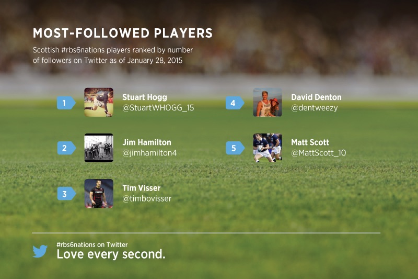Screen dimensions: 418x279
Task: Click the @jimhamilton4 handle
Action: tap(149, 153)
